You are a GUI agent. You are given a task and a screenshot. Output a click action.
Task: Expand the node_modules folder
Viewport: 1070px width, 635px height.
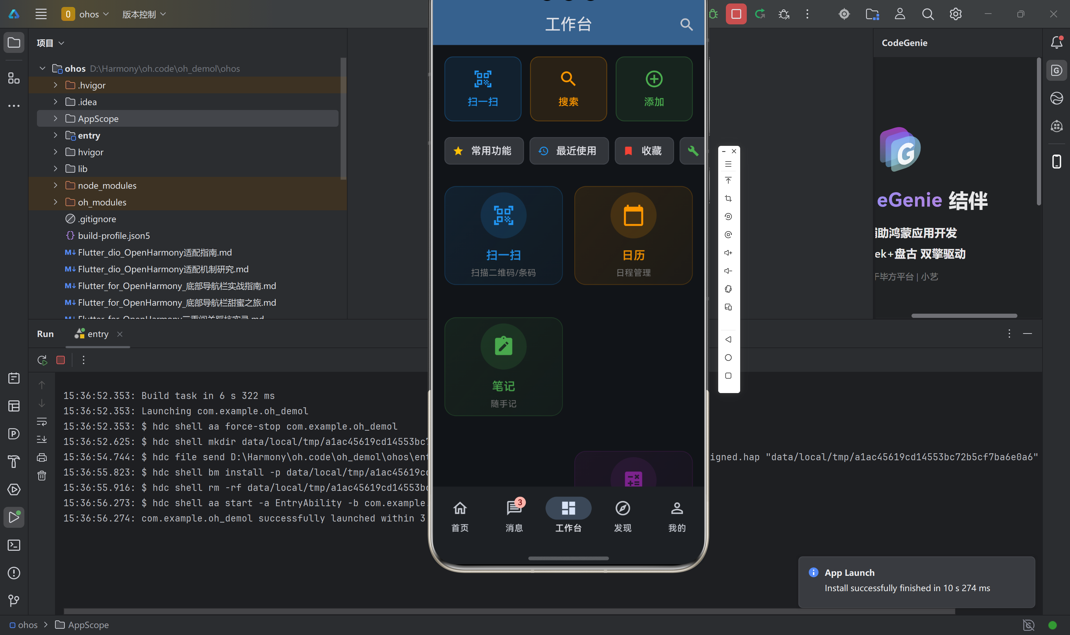pyautogui.click(x=55, y=185)
